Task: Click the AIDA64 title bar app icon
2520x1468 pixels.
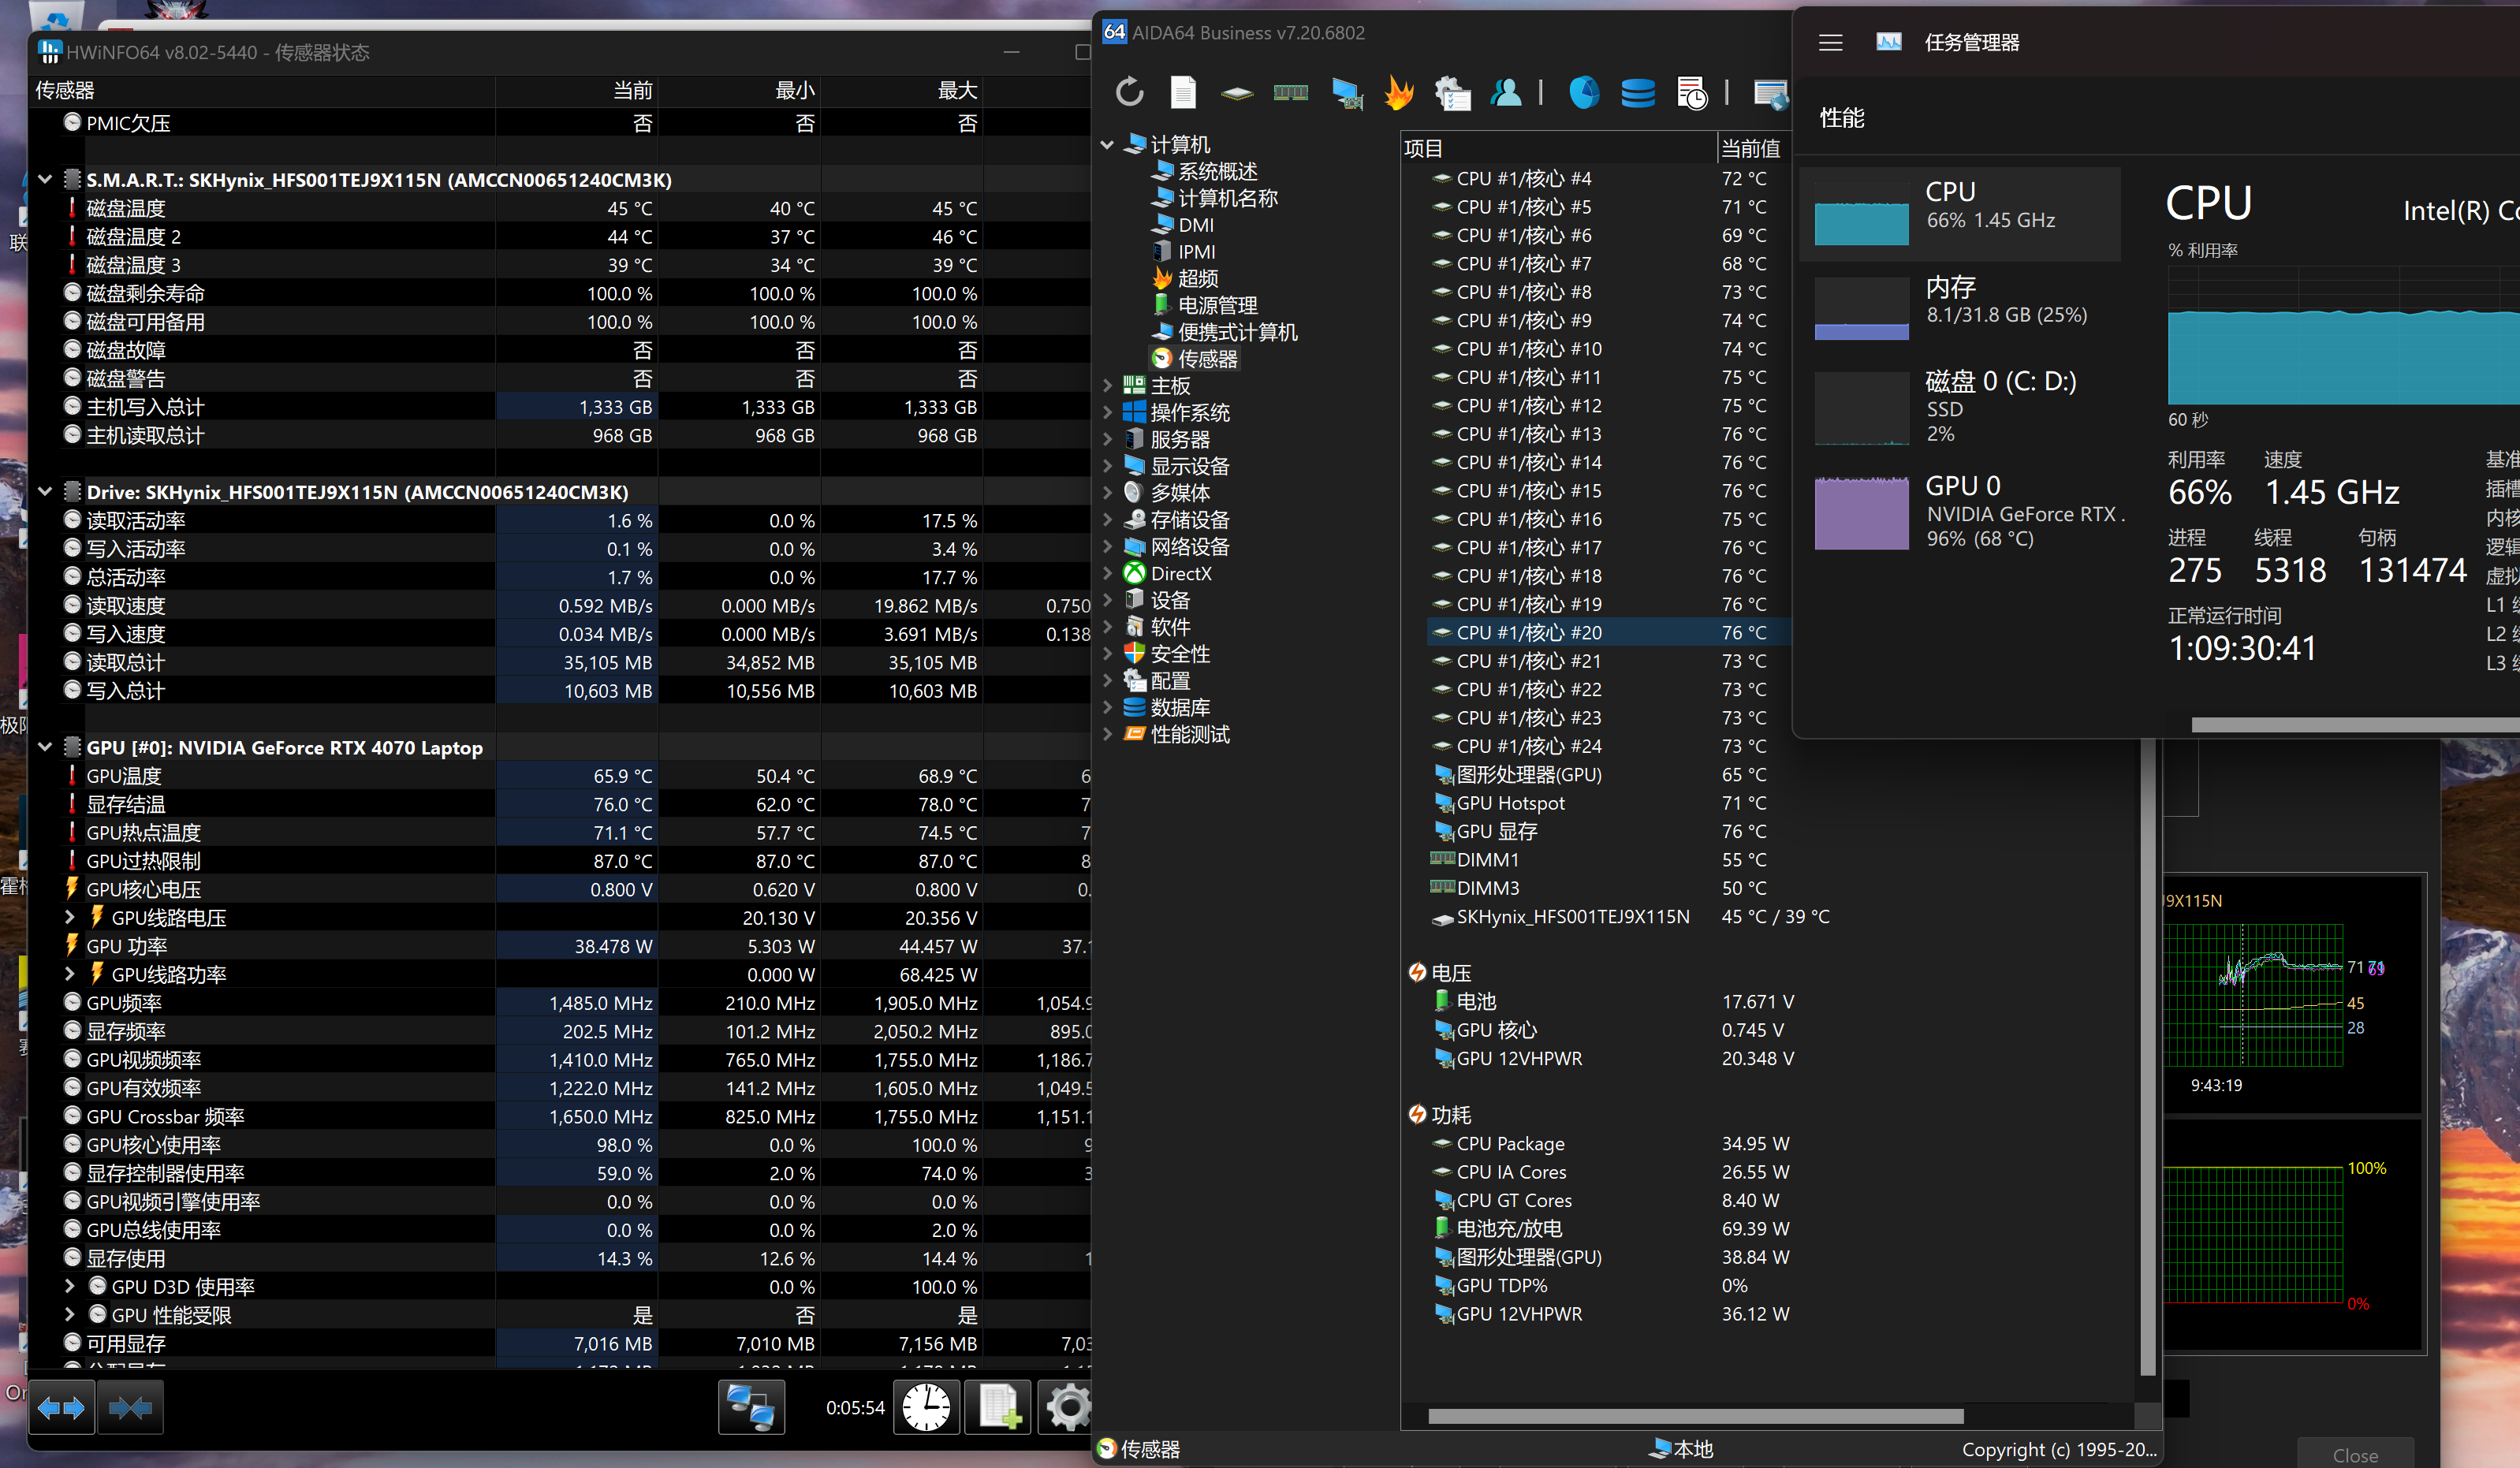Action: pyautogui.click(x=1114, y=32)
